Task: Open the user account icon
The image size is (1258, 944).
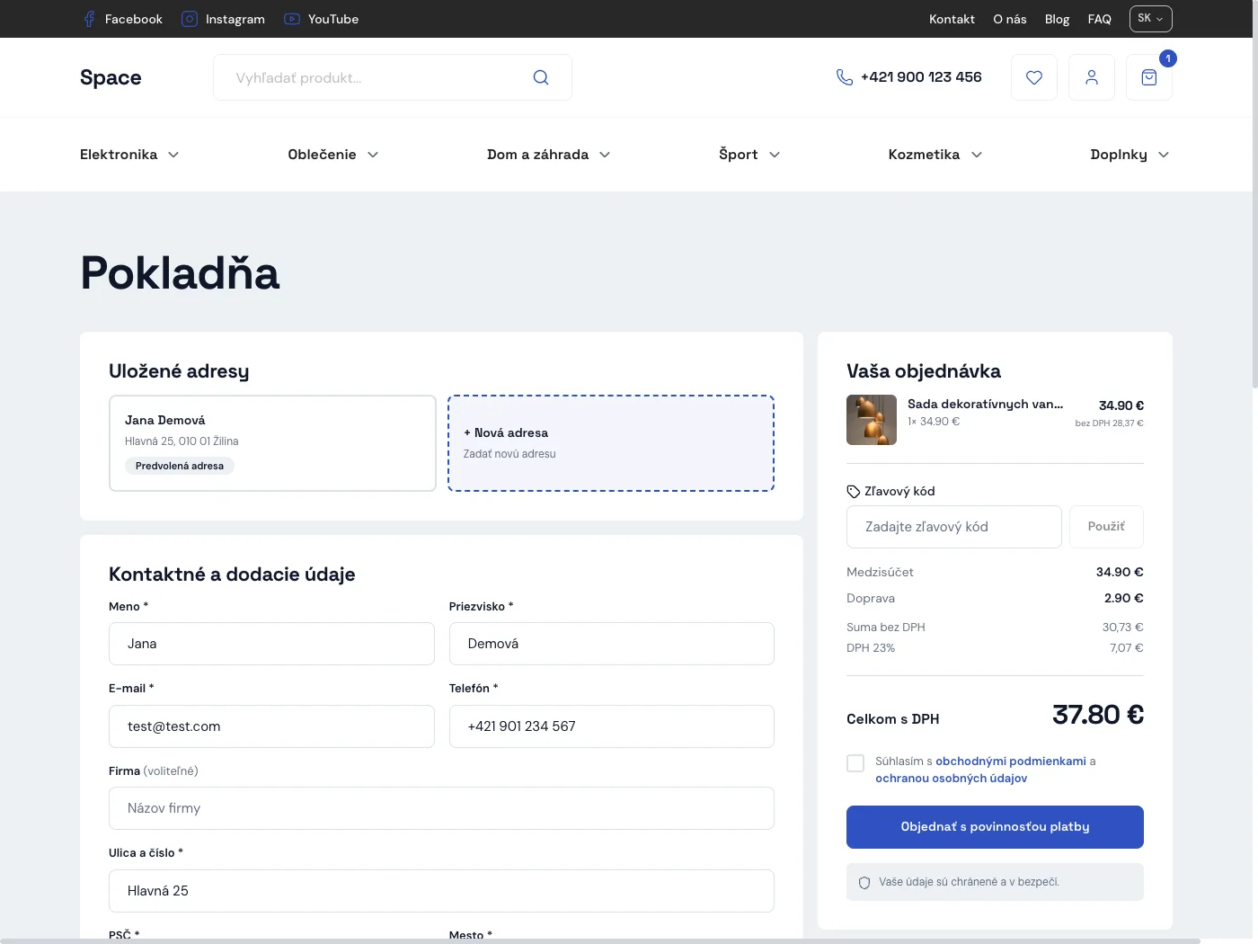Action: click(x=1092, y=77)
